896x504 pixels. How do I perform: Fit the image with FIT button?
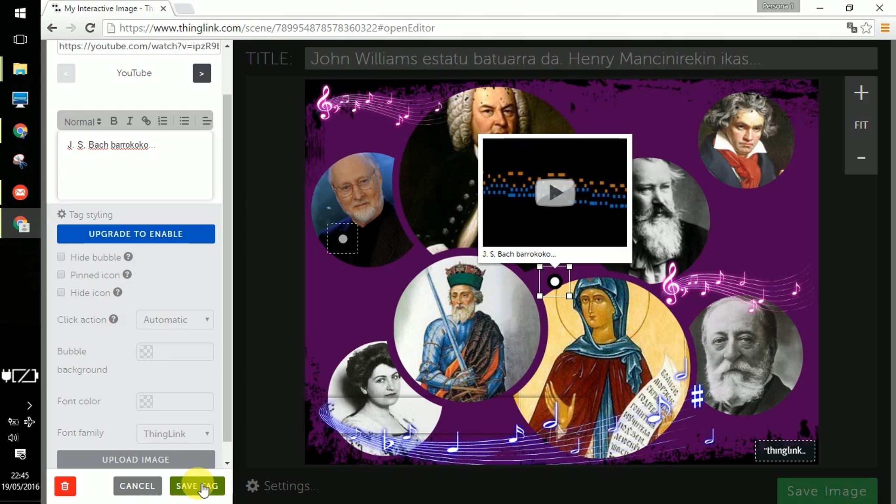861,125
